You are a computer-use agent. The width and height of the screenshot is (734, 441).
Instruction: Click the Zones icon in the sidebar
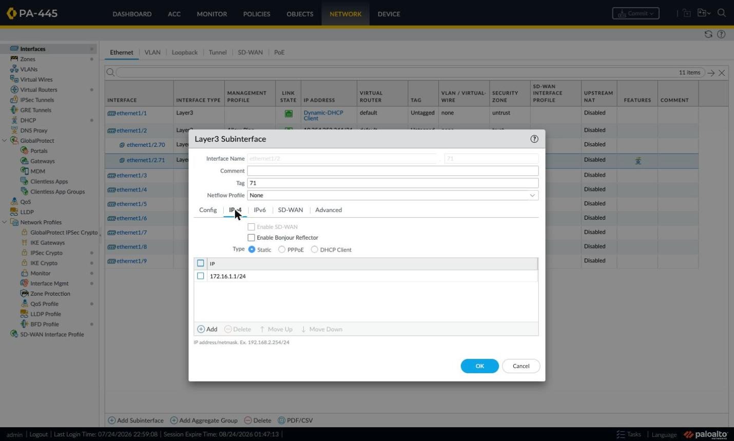click(14, 59)
